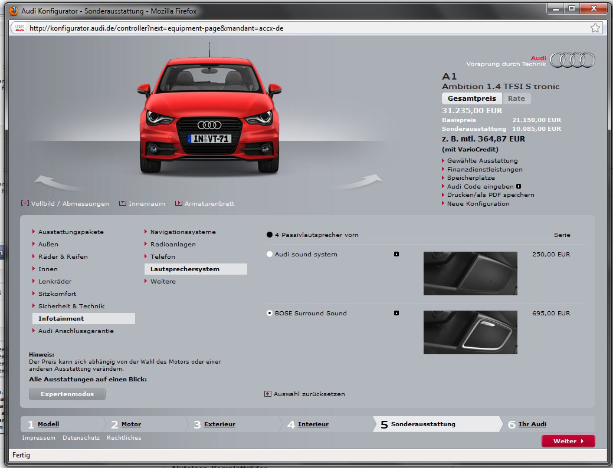This screenshot has height=468, width=613.
Task: Open Vollbild / Abmessungen view
Action: click(x=65, y=203)
